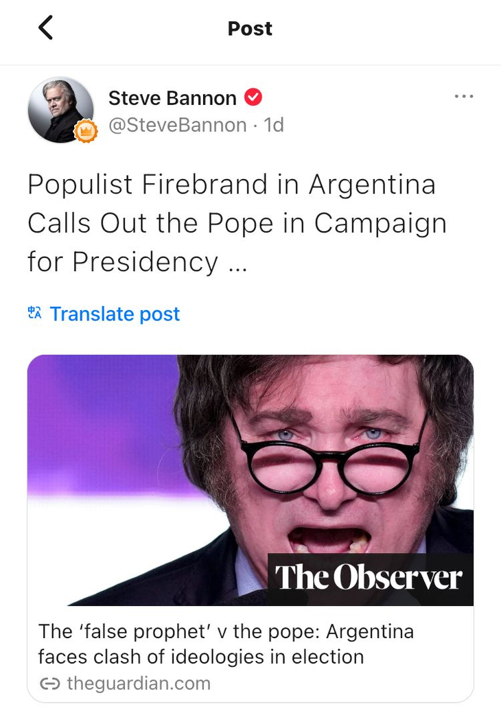This screenshot has height=713, width=501.
Task: Click the translate icon beside Translate post
Action: 34,314
